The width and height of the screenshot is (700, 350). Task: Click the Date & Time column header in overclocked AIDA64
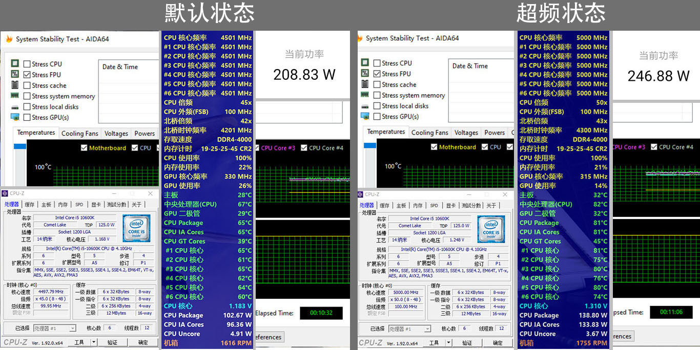click(470, 66)
